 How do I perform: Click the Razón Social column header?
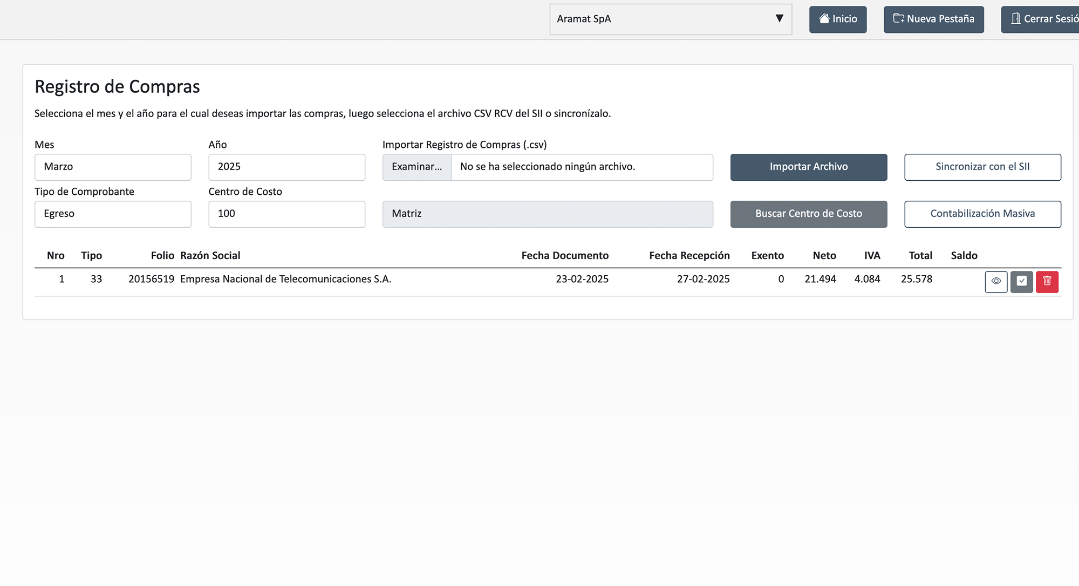(210, 256)
